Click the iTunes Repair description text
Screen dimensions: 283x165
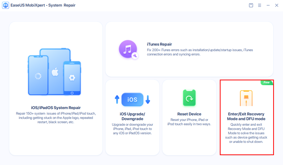tap(200, 52)
